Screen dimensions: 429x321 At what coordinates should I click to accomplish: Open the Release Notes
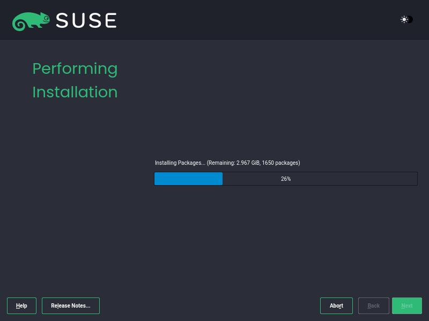click(71, 305)
